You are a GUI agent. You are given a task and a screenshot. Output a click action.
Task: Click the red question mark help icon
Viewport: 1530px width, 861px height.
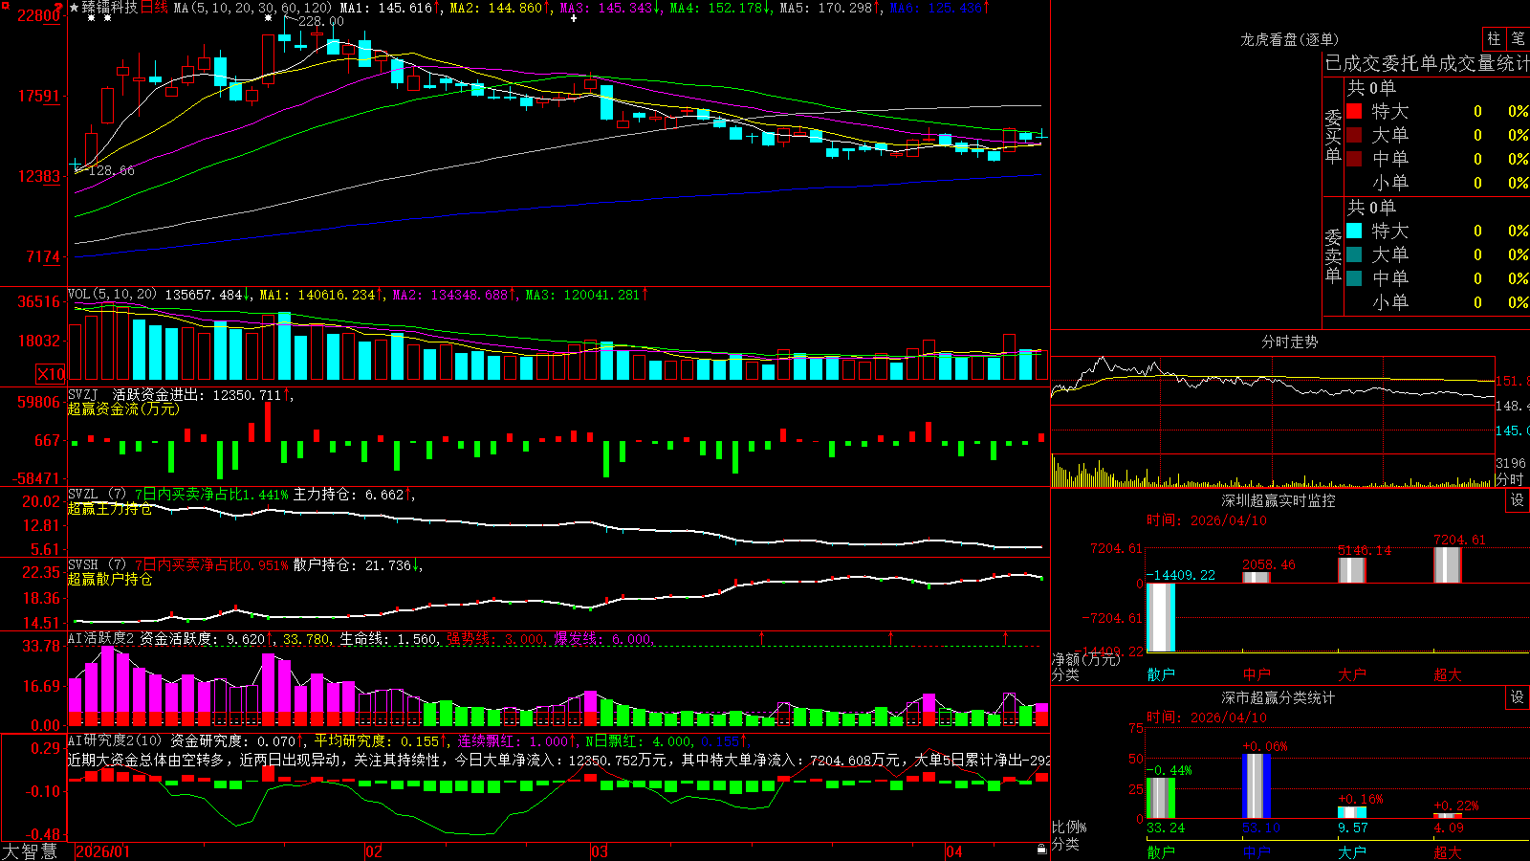(58, 8)
